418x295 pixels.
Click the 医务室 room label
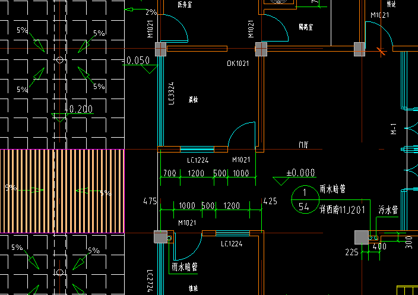pyautogui.click(x=185, y=5)
